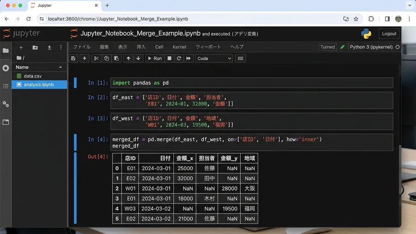Click the save notebook icon

click(73, 58)
